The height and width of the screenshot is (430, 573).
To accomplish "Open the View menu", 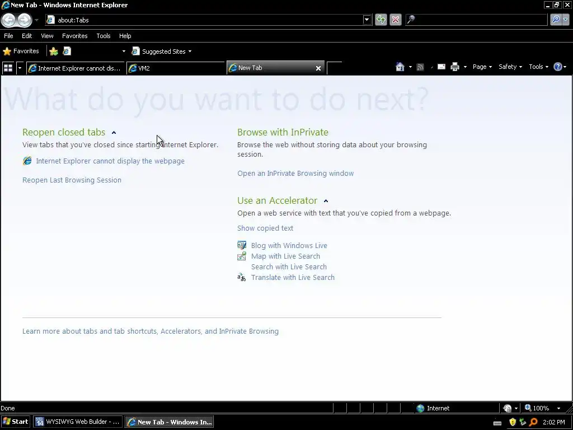I will (x=47, y=36).
